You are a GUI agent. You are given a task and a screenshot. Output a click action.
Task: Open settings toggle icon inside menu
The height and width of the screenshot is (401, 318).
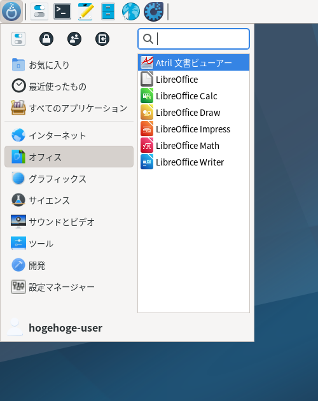click(x=18, y=39)
